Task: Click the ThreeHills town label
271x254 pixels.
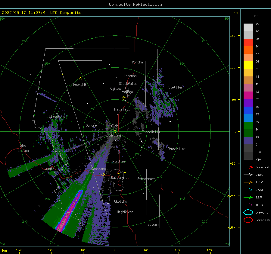Action: [x=151, y=132]
